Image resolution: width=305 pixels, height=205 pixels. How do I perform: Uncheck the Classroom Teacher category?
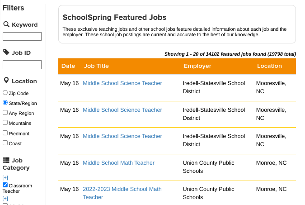point(5,185)
